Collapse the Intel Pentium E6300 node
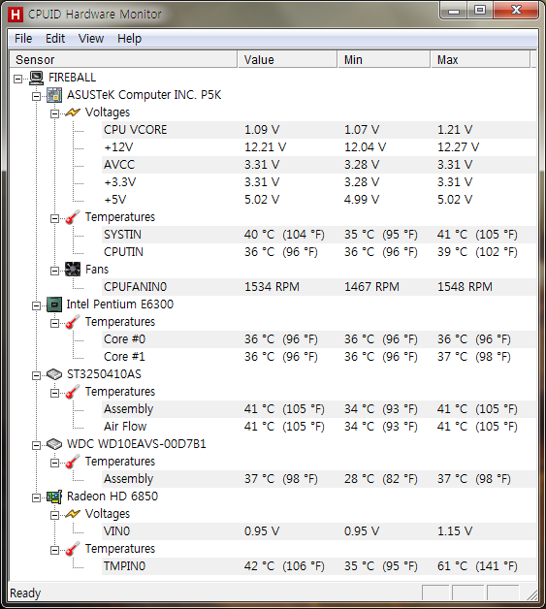Viewport: 546px width, 609px height. (x=36, y=305)
